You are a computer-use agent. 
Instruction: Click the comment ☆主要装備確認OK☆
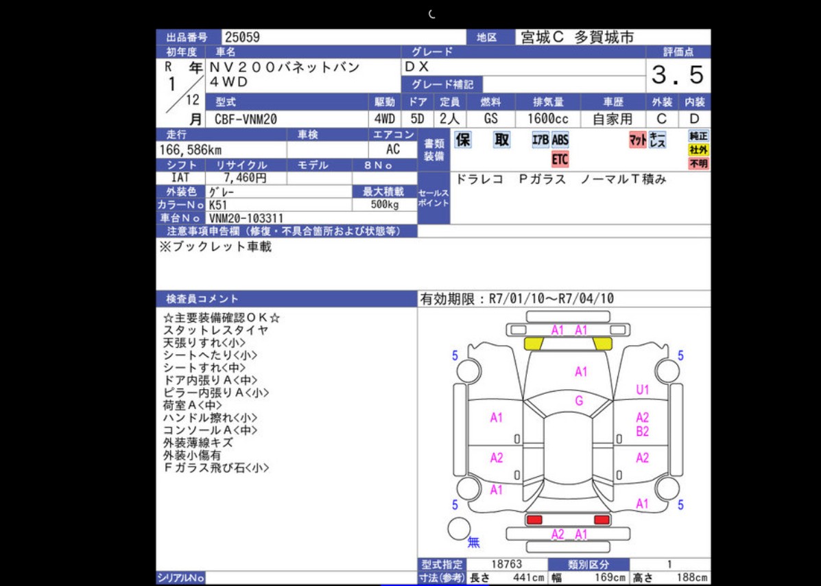[222, 318]
